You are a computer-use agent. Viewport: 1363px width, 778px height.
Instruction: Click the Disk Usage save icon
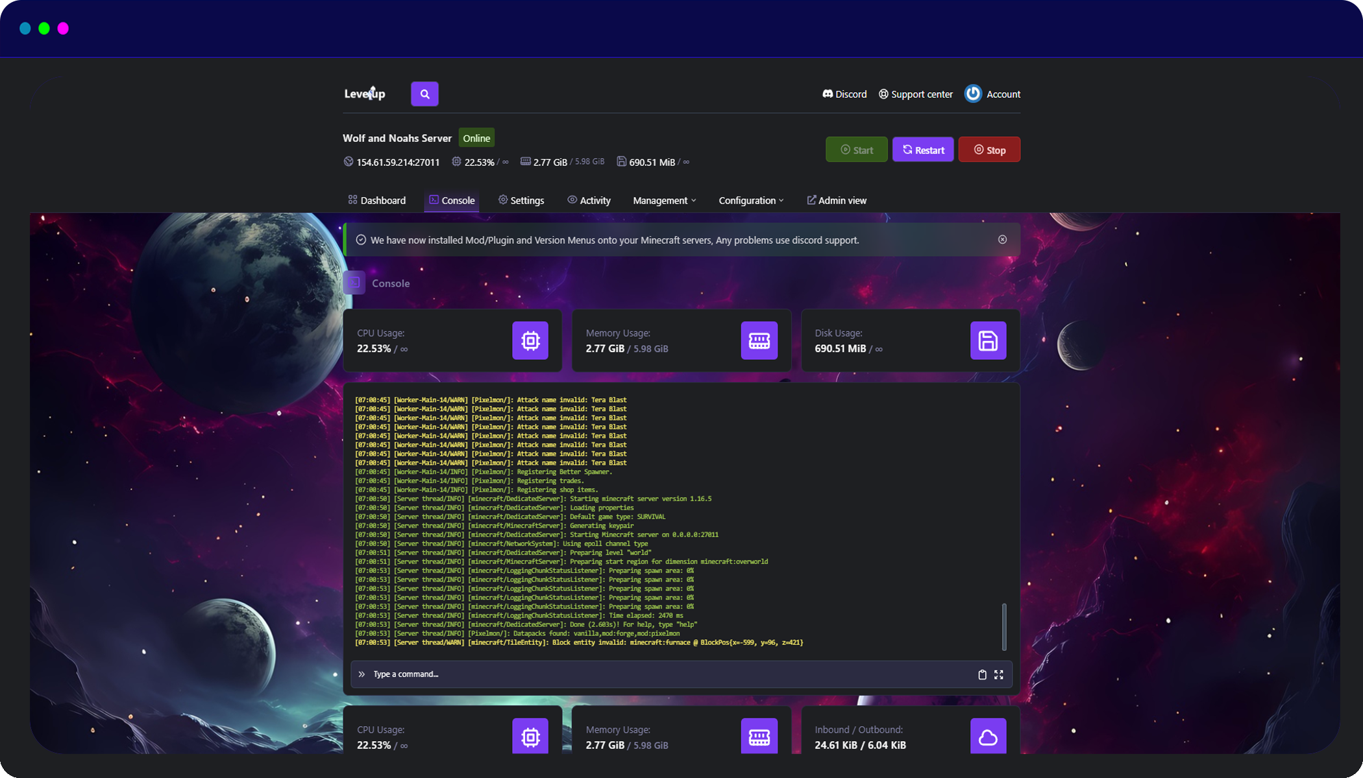point(988,340)
